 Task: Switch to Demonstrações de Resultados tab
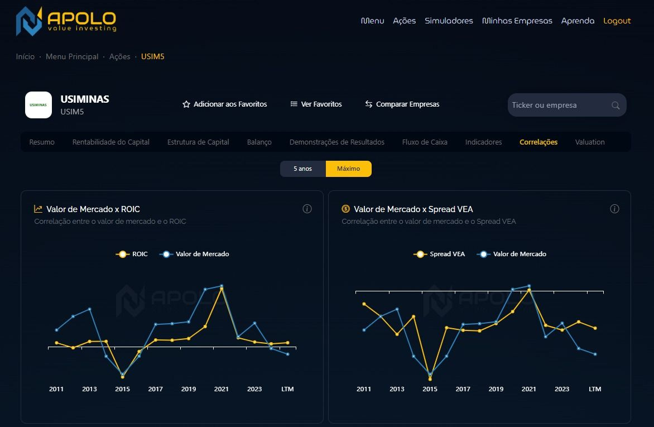(x=337, y=142)
